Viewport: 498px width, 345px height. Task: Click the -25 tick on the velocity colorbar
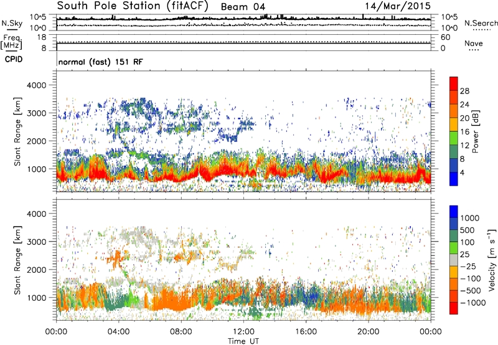click(x=468, y=266)
